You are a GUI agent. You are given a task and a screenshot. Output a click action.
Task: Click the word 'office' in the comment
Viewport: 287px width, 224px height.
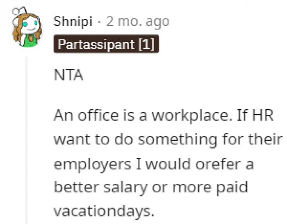98,115
